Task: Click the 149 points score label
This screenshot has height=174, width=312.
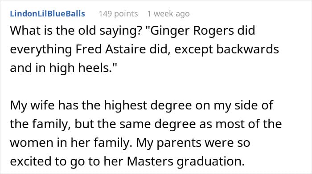Action: (118, 14)
